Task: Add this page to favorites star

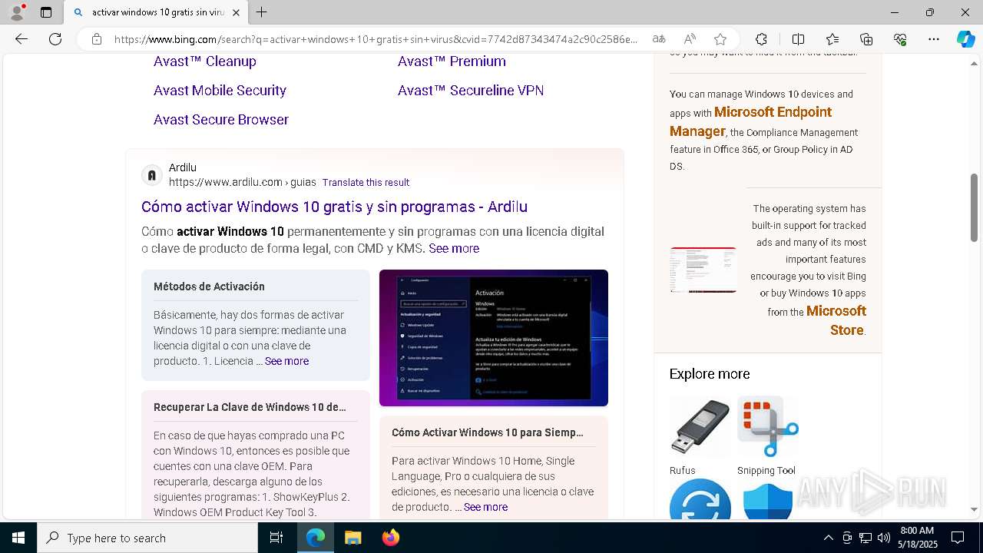Action: (720, 39)
